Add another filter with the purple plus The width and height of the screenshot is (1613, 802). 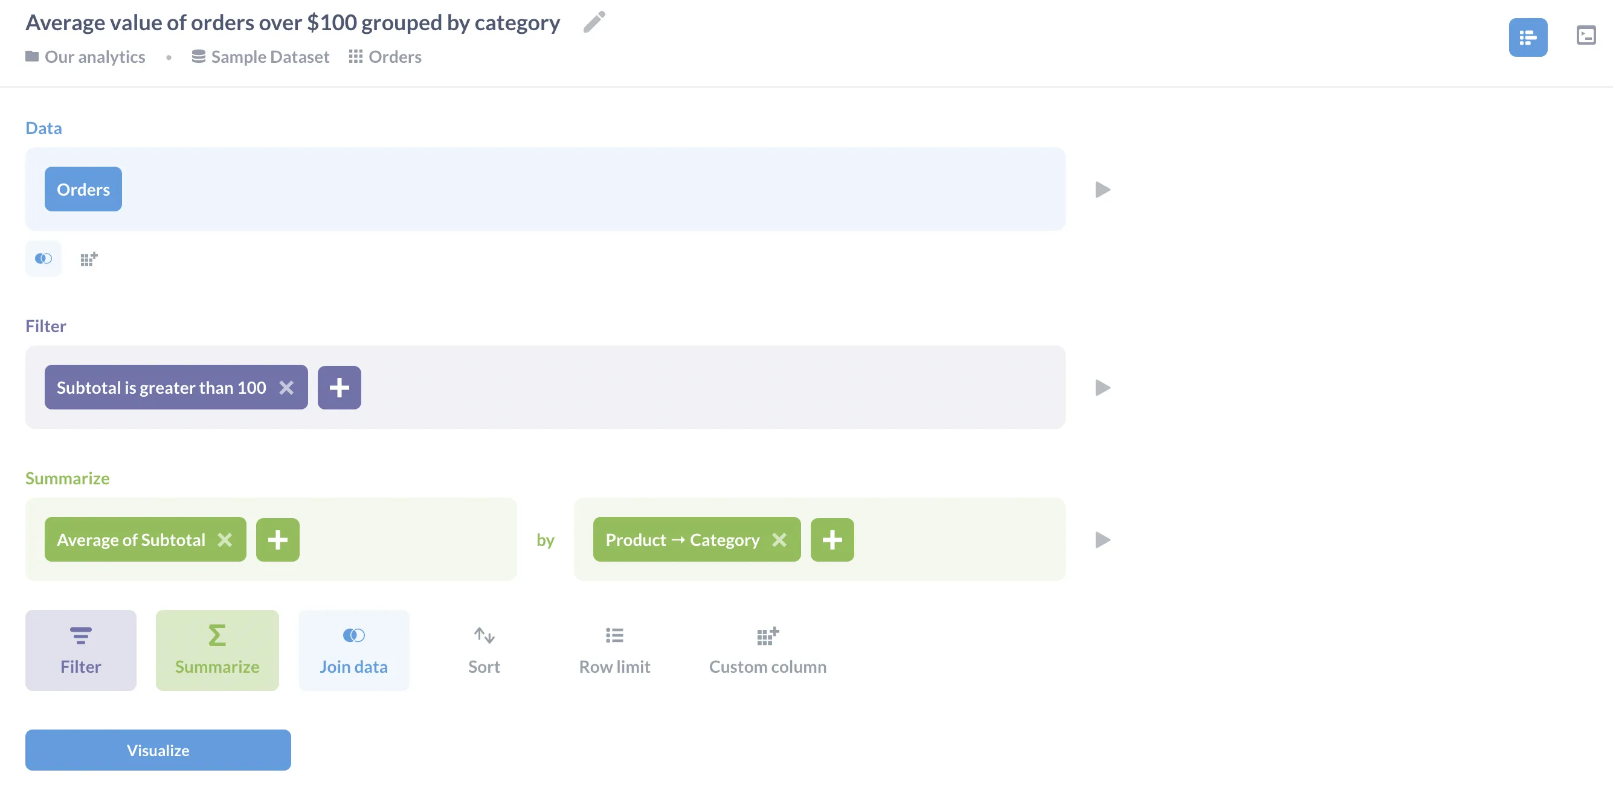tap(339, 388)
